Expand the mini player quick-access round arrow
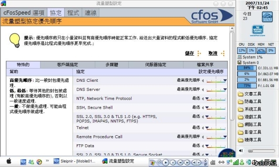Screen dimensions: 279x167 coord(160,161)
